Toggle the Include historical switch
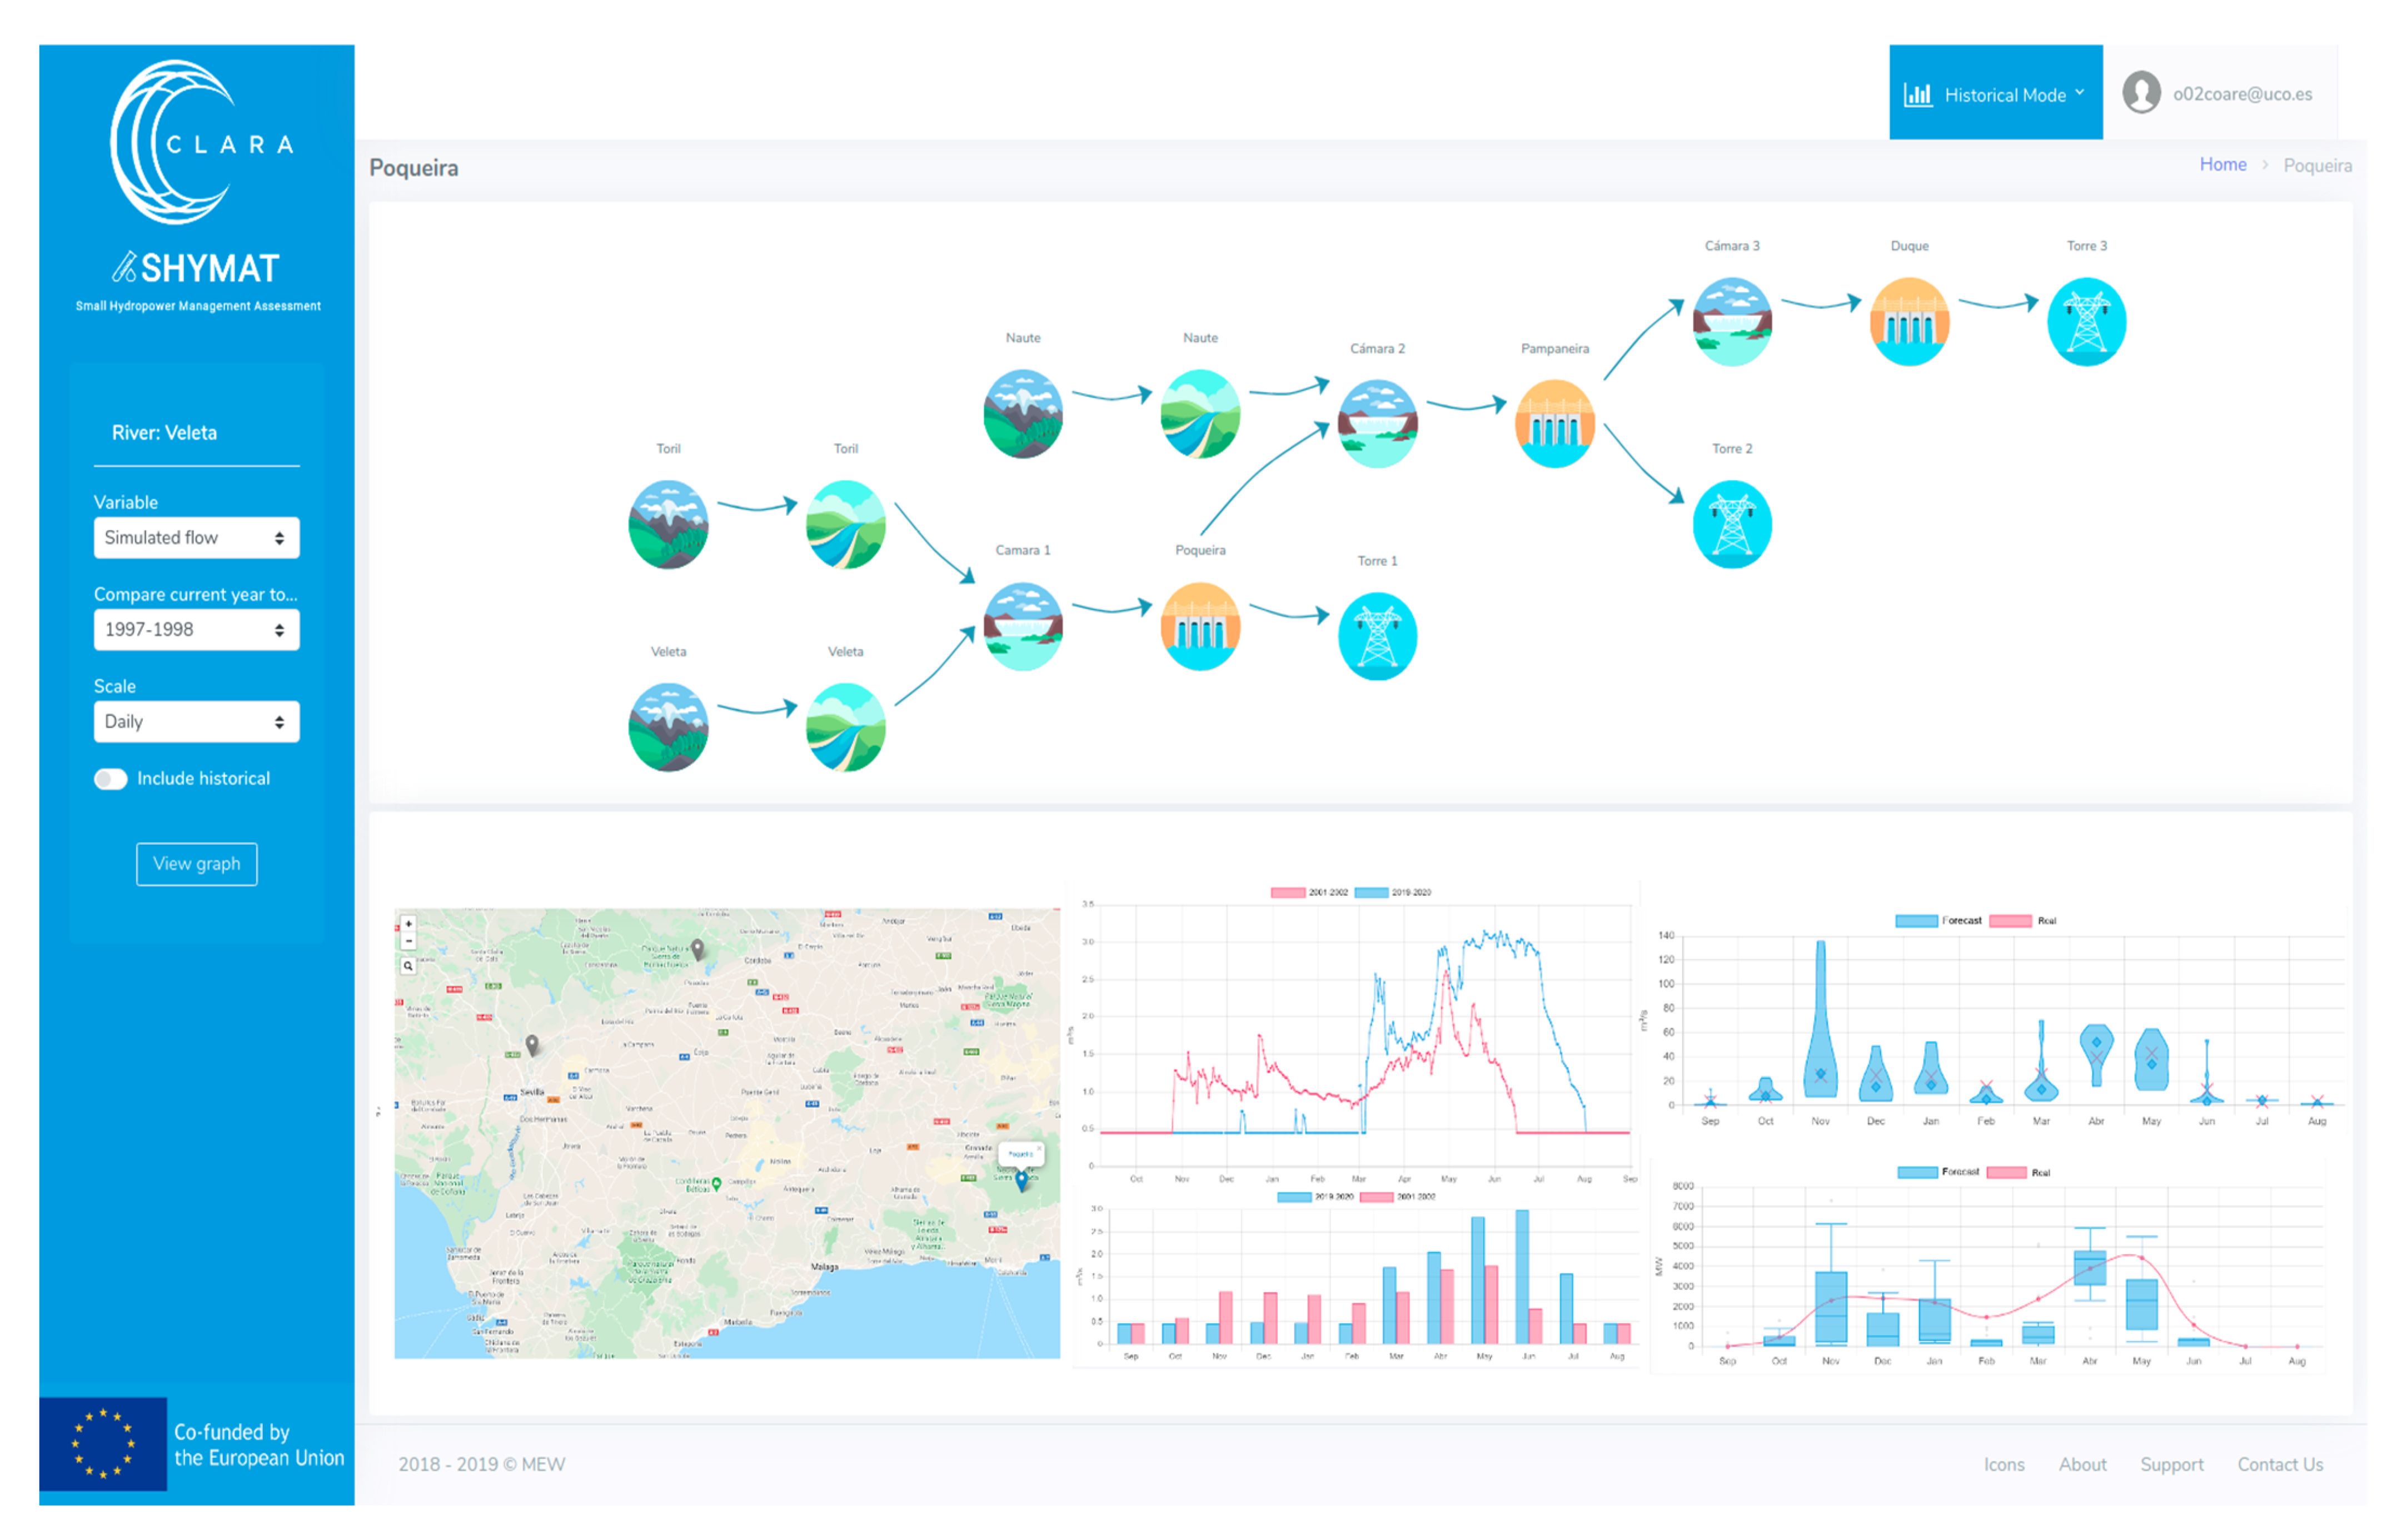The image size is (2407, 1540). pyautogui.click(x=111, y=779)
